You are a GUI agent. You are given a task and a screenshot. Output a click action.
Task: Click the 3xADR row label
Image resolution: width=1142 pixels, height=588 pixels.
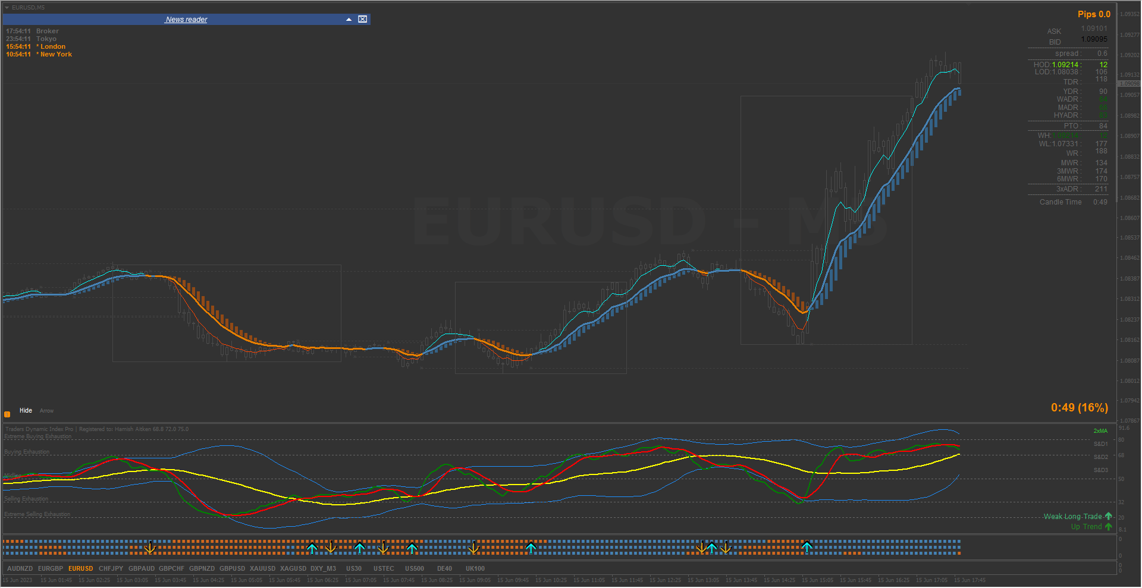coord(1068,189)
